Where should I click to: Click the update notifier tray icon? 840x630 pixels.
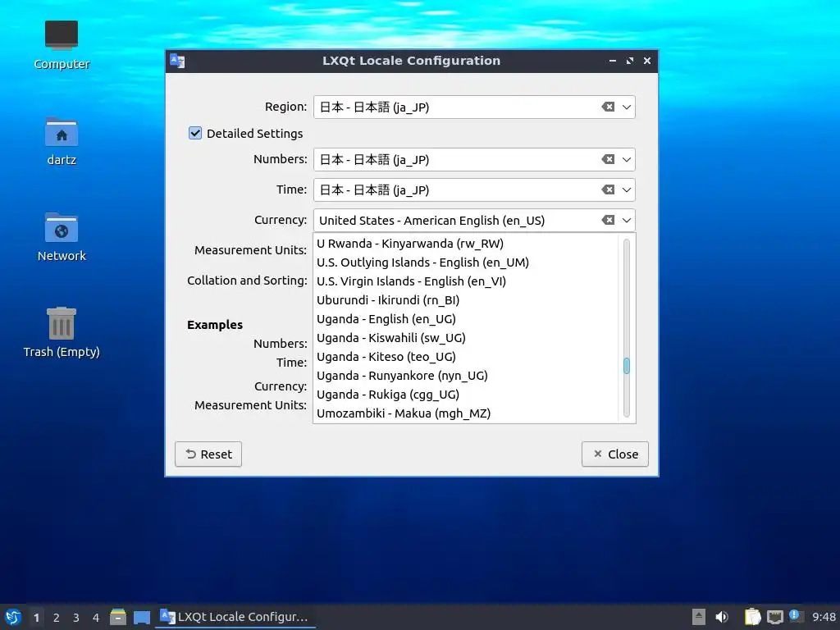795,616
